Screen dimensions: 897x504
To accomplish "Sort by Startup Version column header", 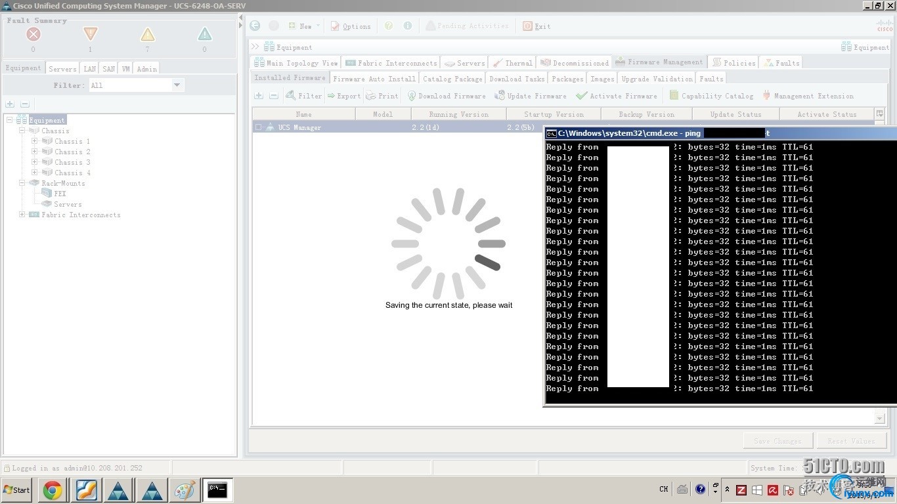I will (554, 114).
